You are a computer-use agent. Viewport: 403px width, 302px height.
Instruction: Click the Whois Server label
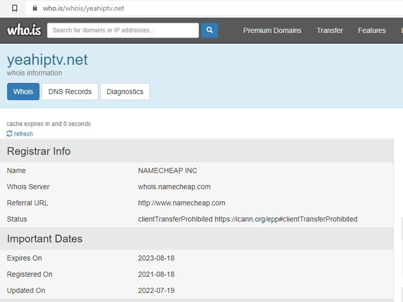pos(28,187)
